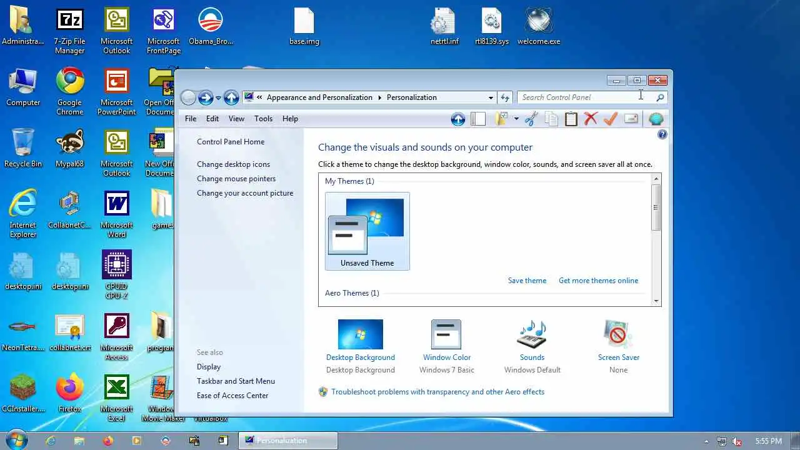Click the search magnifier icon
800x450 pixels.
pyautogui.click(x=660, y=97)
